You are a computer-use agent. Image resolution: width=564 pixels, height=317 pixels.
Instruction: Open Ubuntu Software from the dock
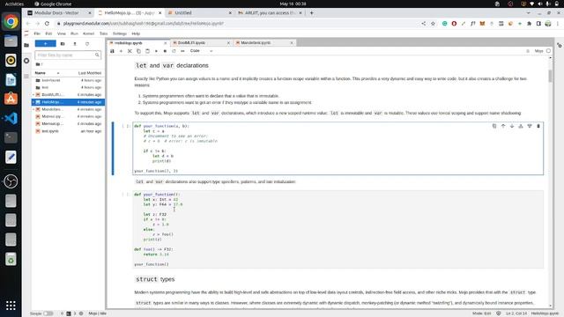(x=11, y=99)
